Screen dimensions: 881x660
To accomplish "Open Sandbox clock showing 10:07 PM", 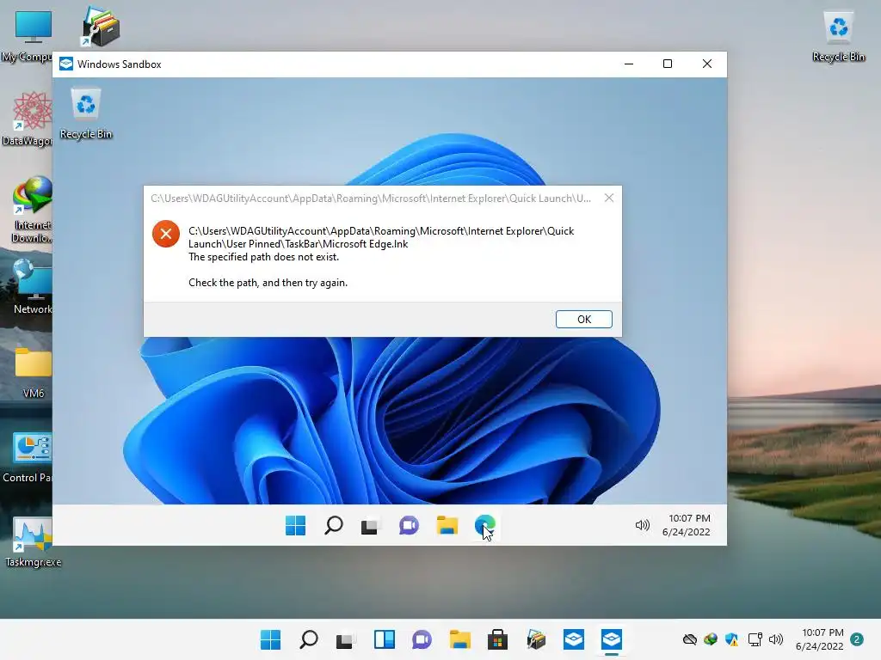I will pos(687,525).
